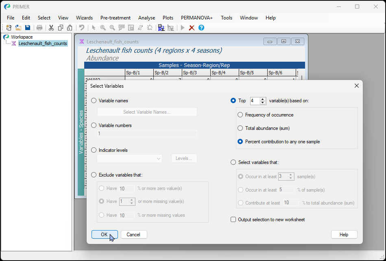Open the Wizards menu
This screenshot has height=261, width=386.
tap(85, 18)
